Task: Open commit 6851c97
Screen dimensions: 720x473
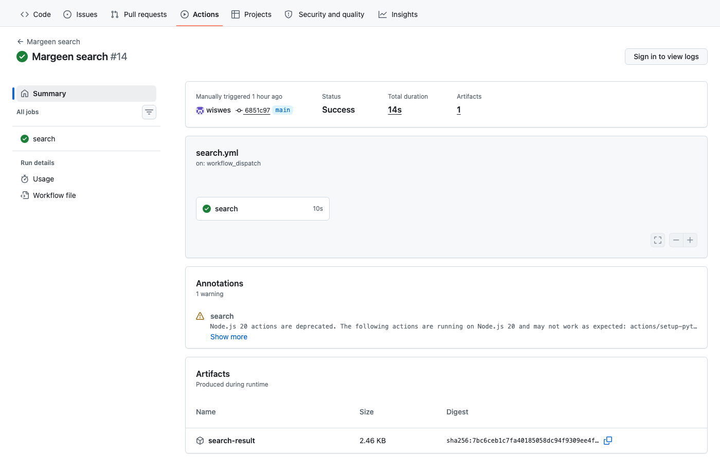Action: [257, 111]
